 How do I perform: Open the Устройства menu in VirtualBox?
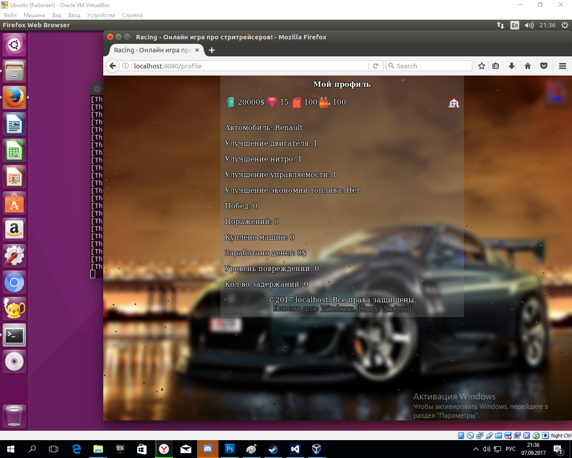(x=101, y=15)
